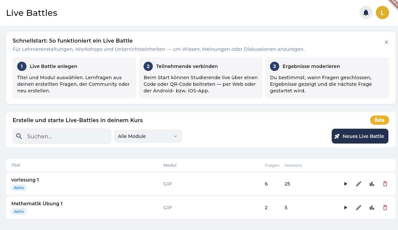Click "GIP" module in "vorlesung 1" row
Image resolution: width=398 pixels, height=230 pixels.
click(x=168, y=184)
